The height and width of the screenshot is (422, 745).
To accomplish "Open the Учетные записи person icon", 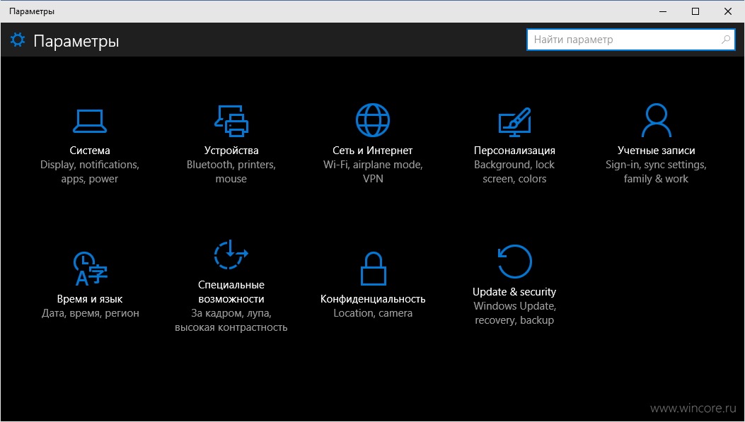I will pyautogui.click(x=656, y=120).
